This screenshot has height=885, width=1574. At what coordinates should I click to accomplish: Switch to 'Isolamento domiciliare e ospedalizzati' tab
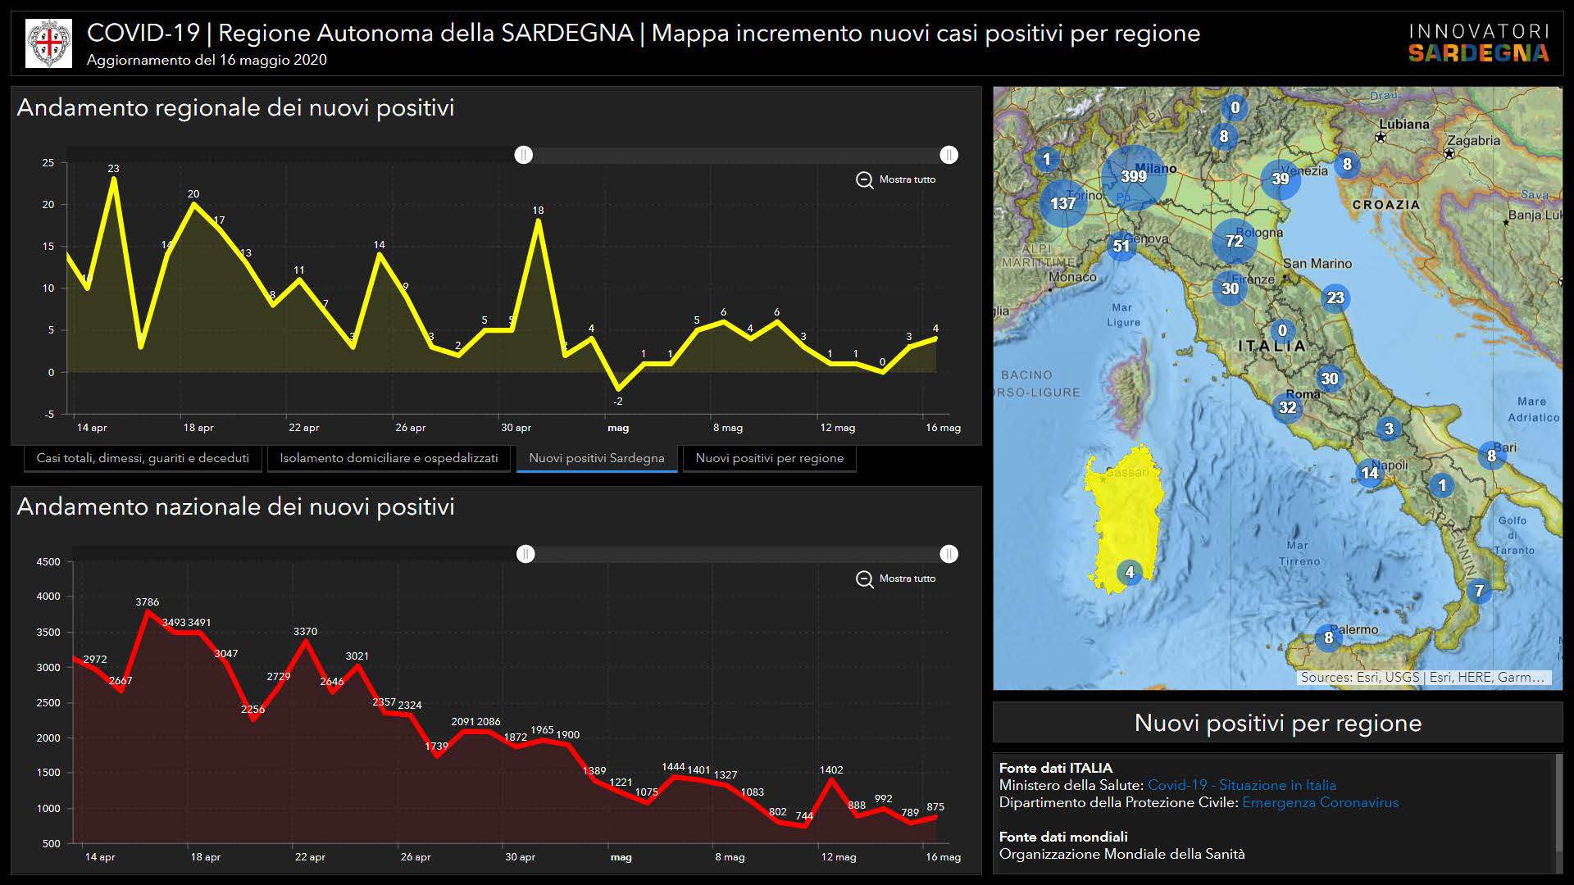pyautogui.click(x=389, y=458)
